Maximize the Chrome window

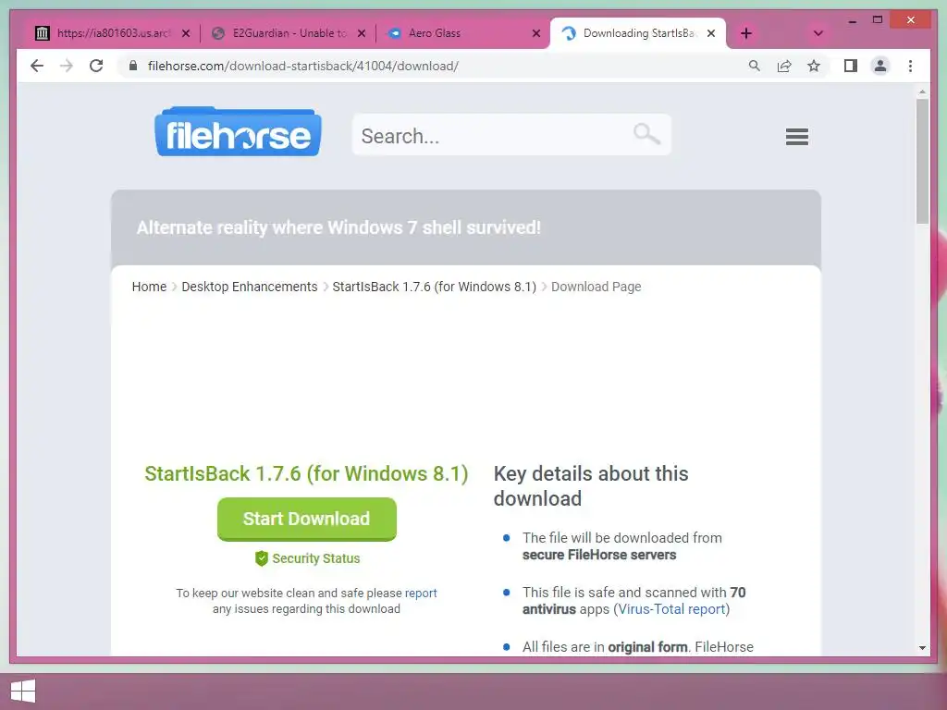[x=878, y=20]
